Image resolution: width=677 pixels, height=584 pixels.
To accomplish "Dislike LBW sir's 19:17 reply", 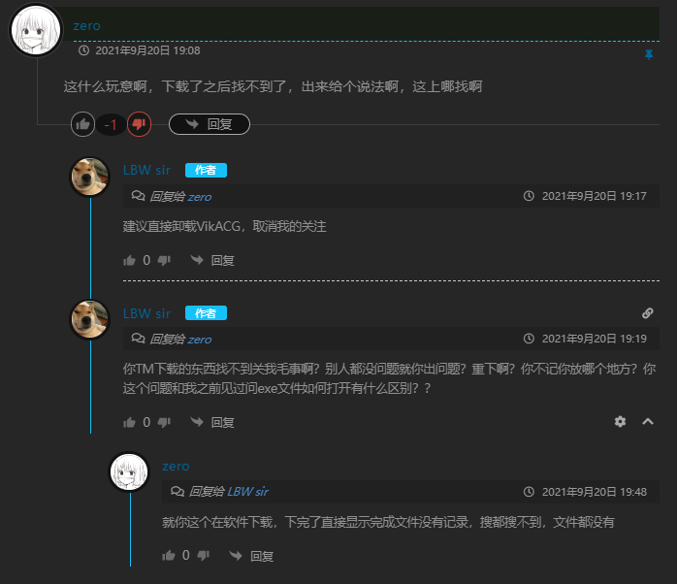I will coord(164,260).
